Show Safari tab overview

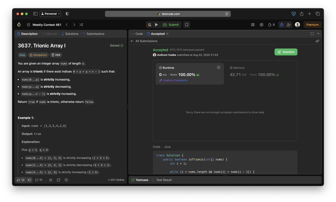[x=318, y=14]
